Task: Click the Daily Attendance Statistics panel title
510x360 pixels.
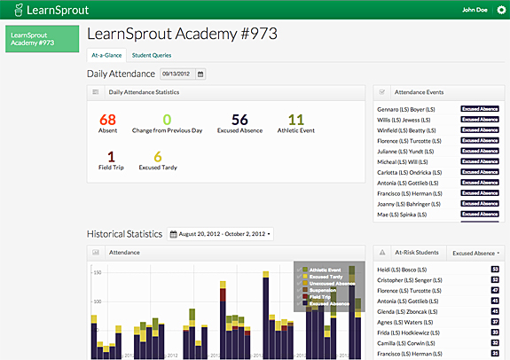Action: [x=144, y=92]
